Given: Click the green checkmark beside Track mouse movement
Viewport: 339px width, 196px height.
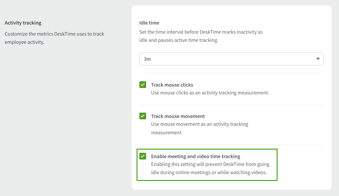Looking at the screenshot, I should pos(143,116).
